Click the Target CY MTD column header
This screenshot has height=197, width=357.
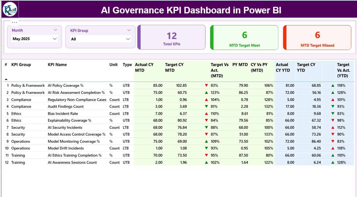point(174,67)
